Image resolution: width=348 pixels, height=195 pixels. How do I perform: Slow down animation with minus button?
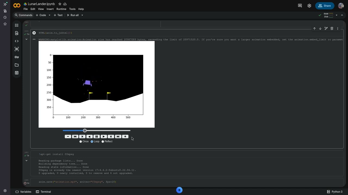pyautogui.click(x=68, y=136)
